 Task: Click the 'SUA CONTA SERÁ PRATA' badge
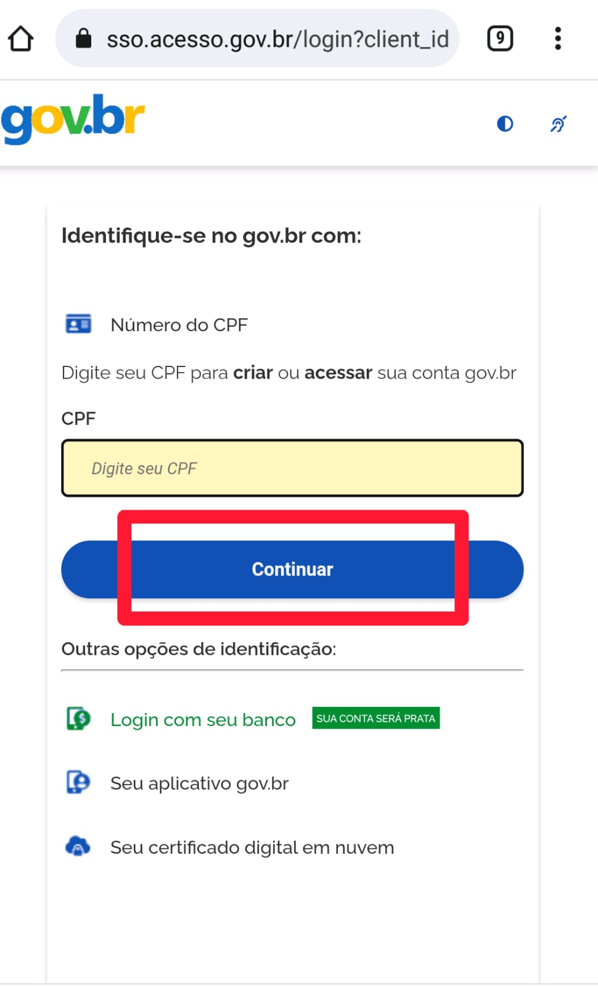tap(375, 717)
